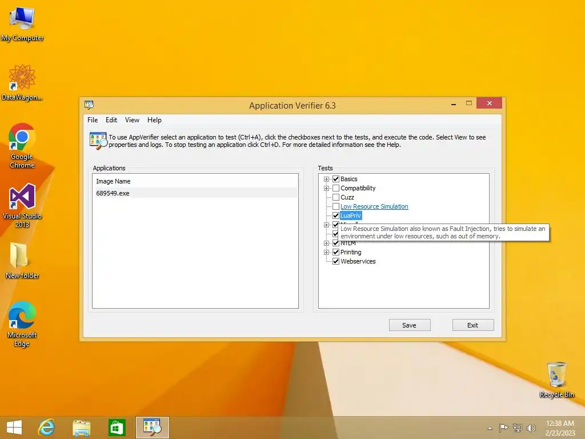Click the taskbar clock showing 12:38 AM
This screenshot has width=585, height=439.
[x=560, y=428]
